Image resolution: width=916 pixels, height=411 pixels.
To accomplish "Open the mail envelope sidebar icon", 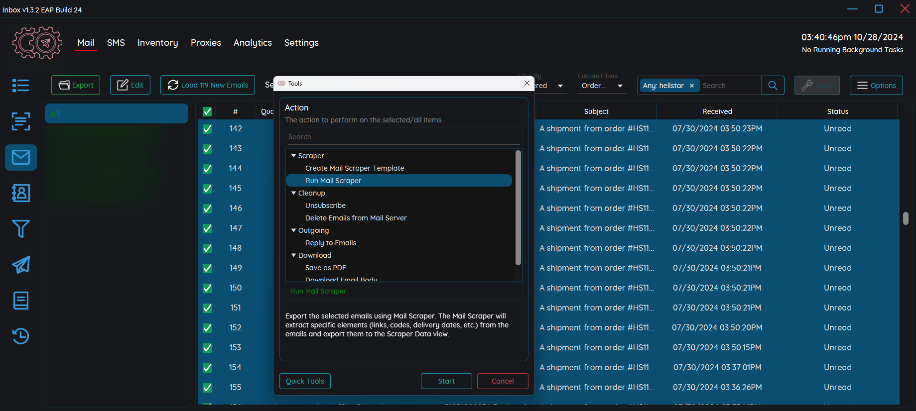I will (x=21, y=158).
